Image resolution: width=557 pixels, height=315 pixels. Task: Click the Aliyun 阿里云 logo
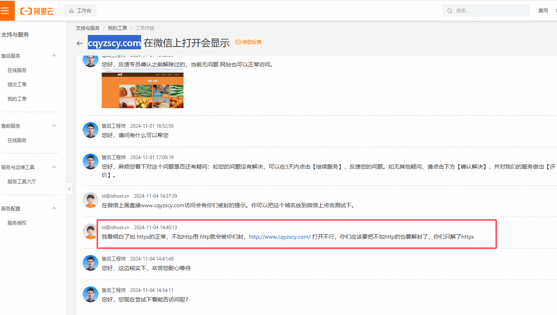[x=37, y=11]
